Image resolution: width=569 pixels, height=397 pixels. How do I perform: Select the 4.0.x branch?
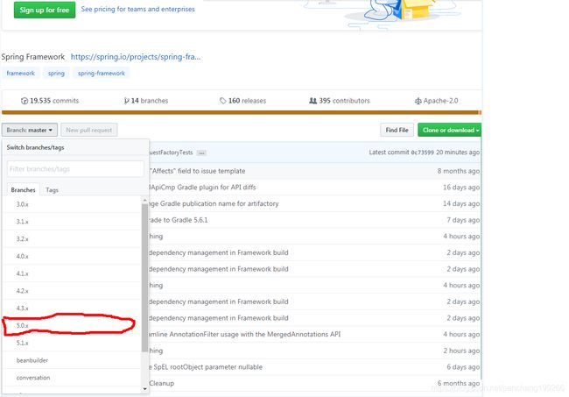tap(72, 256)
